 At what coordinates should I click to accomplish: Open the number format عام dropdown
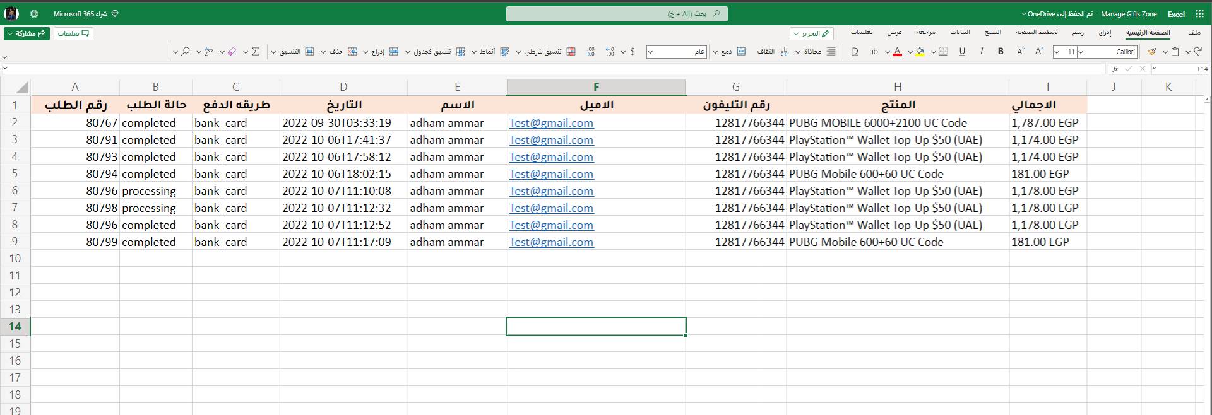click(x=651, y=52)
